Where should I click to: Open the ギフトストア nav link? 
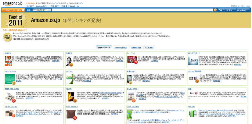pos(55,6)
